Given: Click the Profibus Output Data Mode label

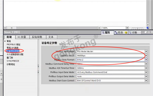Looking at the screenshot, I should pos(61,76).
